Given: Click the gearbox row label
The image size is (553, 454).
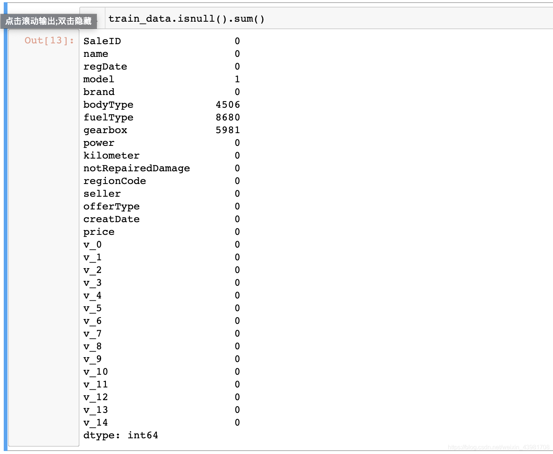Looking at the screenshot, I should click(105, 130).
